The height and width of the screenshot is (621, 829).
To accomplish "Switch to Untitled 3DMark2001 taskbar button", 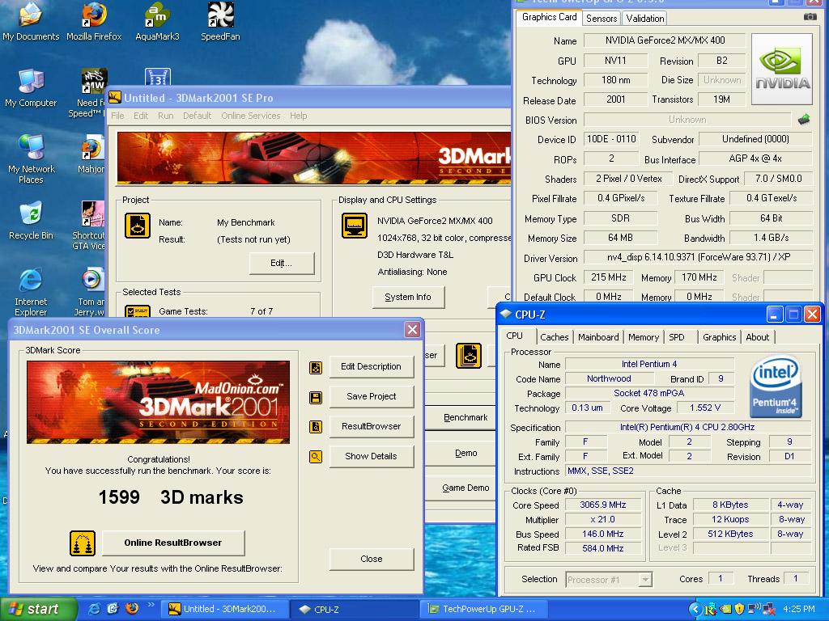I will click(225, 610).
